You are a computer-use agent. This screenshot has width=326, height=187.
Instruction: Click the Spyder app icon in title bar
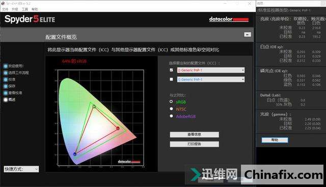pos(3,4)
